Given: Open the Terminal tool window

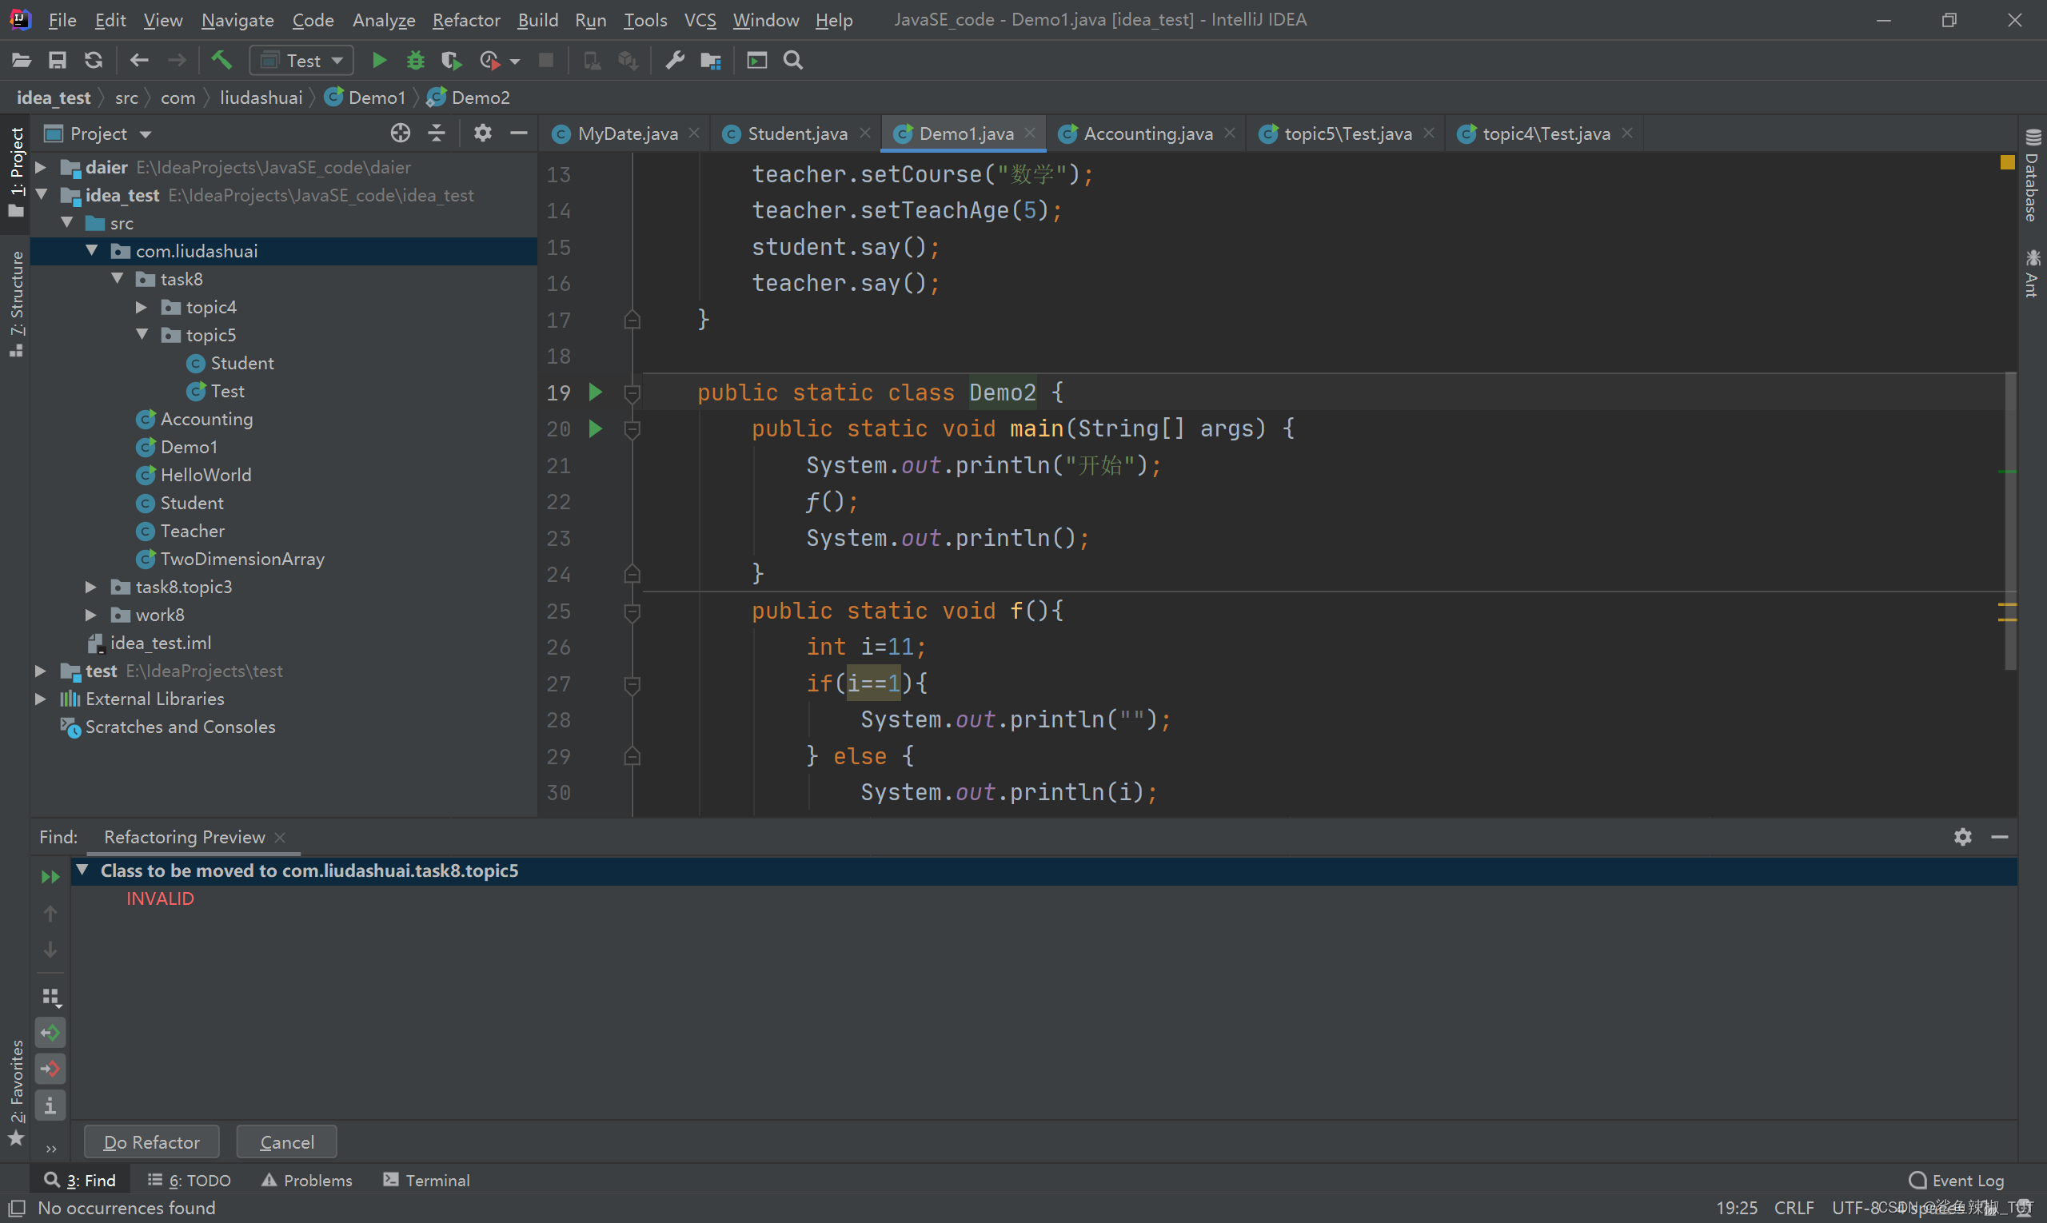Looking at the screenshot, I should point(426,1180).
